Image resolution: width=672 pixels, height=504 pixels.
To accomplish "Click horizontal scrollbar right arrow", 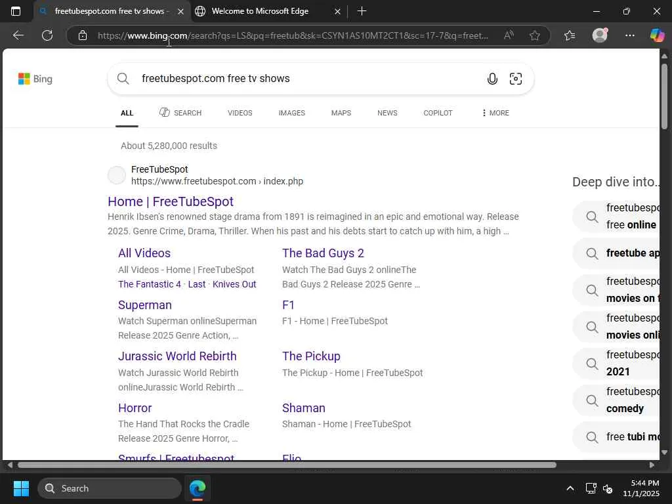I will tap(652, 465).
